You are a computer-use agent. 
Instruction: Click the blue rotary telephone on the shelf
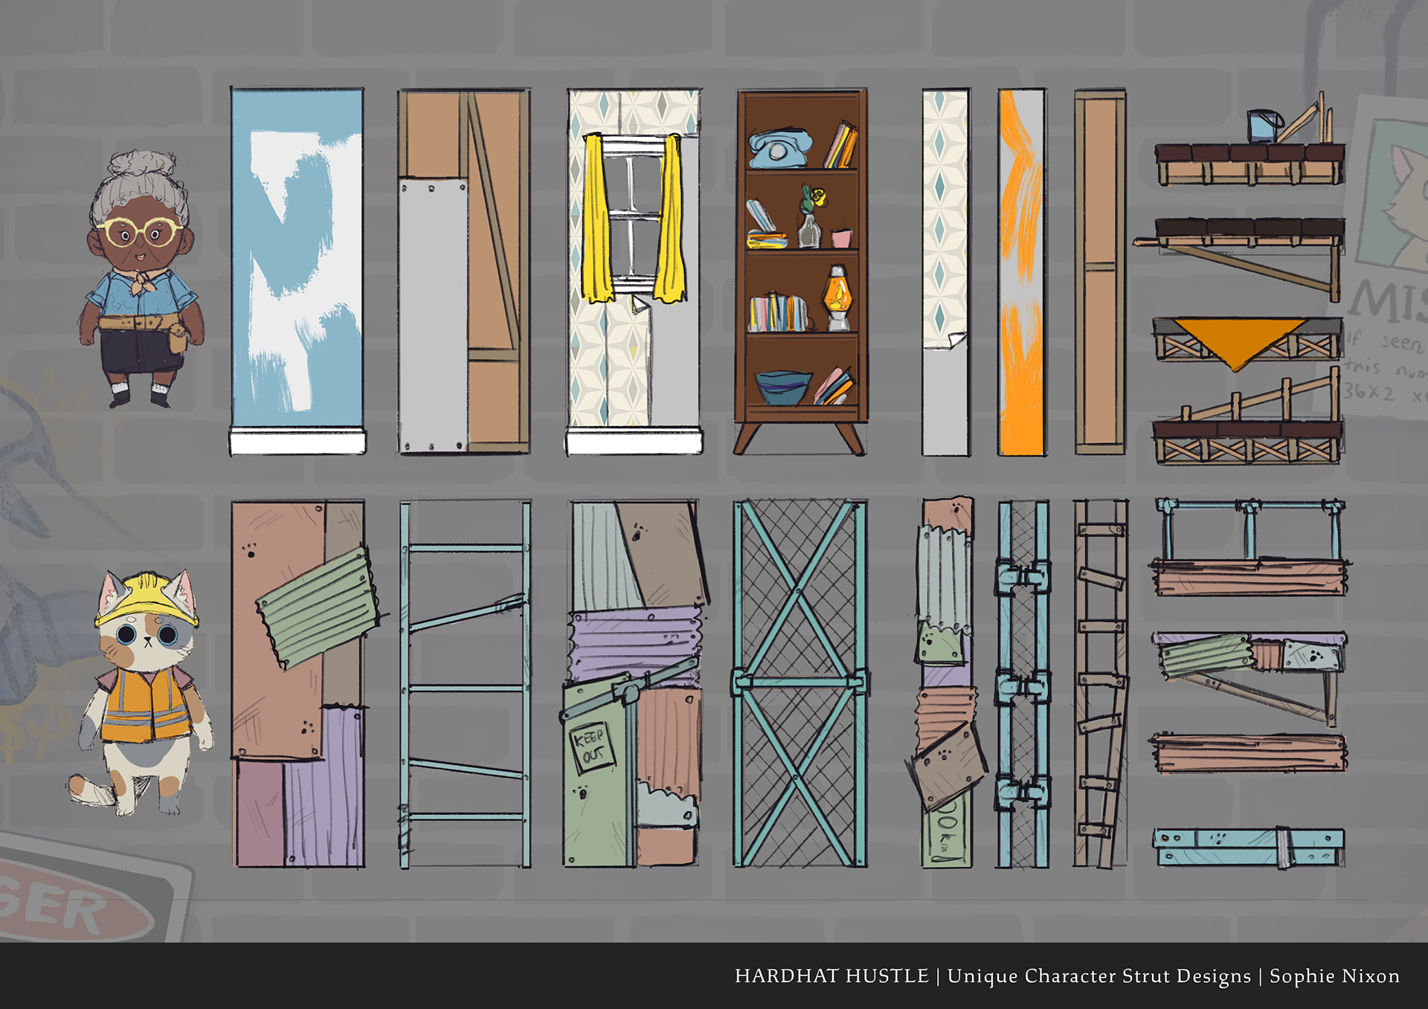click(778, 148)
